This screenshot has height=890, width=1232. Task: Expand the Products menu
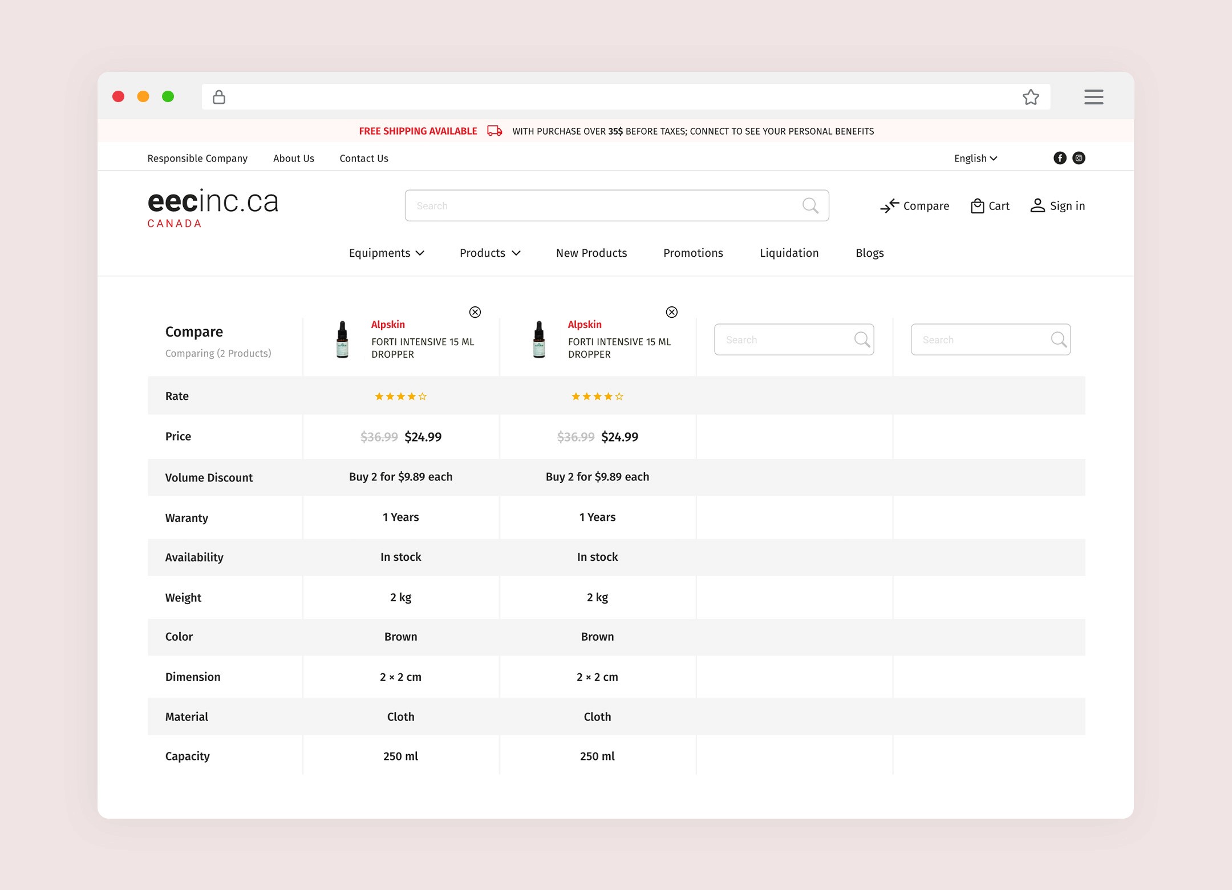[x=489, y=253]
